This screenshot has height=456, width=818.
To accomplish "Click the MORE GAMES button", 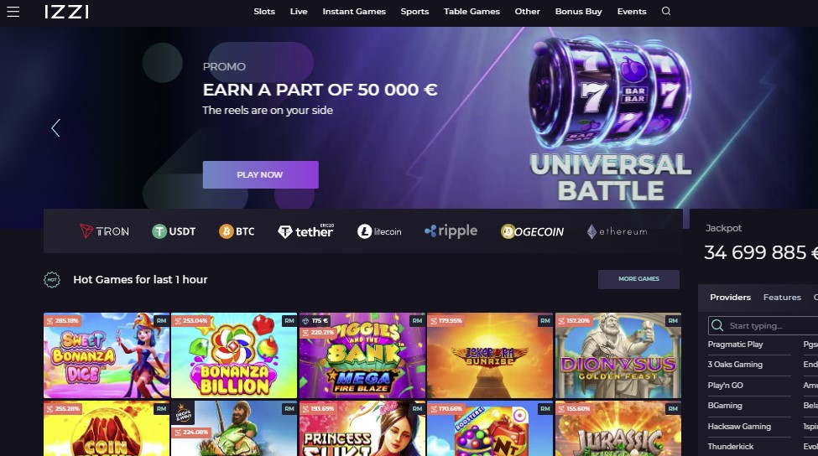I will pyautogui.click(x=638, y=279).
